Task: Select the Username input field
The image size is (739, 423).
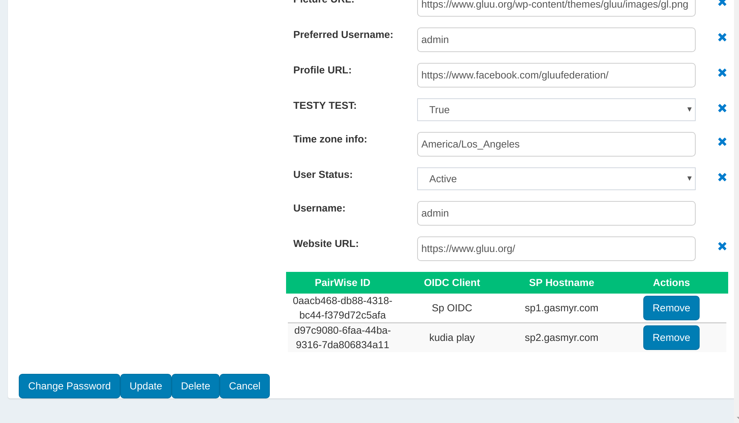Action: (556, 213)
